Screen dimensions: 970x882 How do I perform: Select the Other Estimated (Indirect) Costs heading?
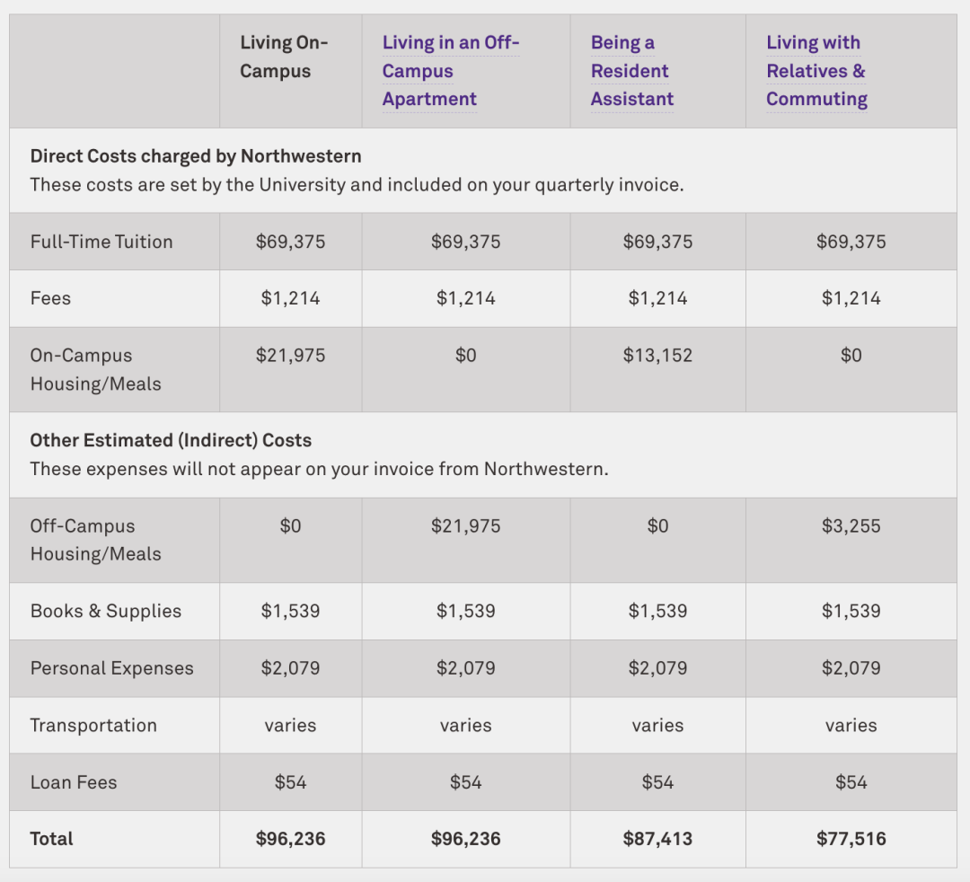[x=171, y=440]
